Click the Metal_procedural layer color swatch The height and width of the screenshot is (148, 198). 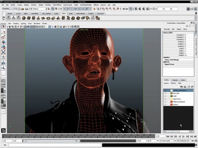171,102
